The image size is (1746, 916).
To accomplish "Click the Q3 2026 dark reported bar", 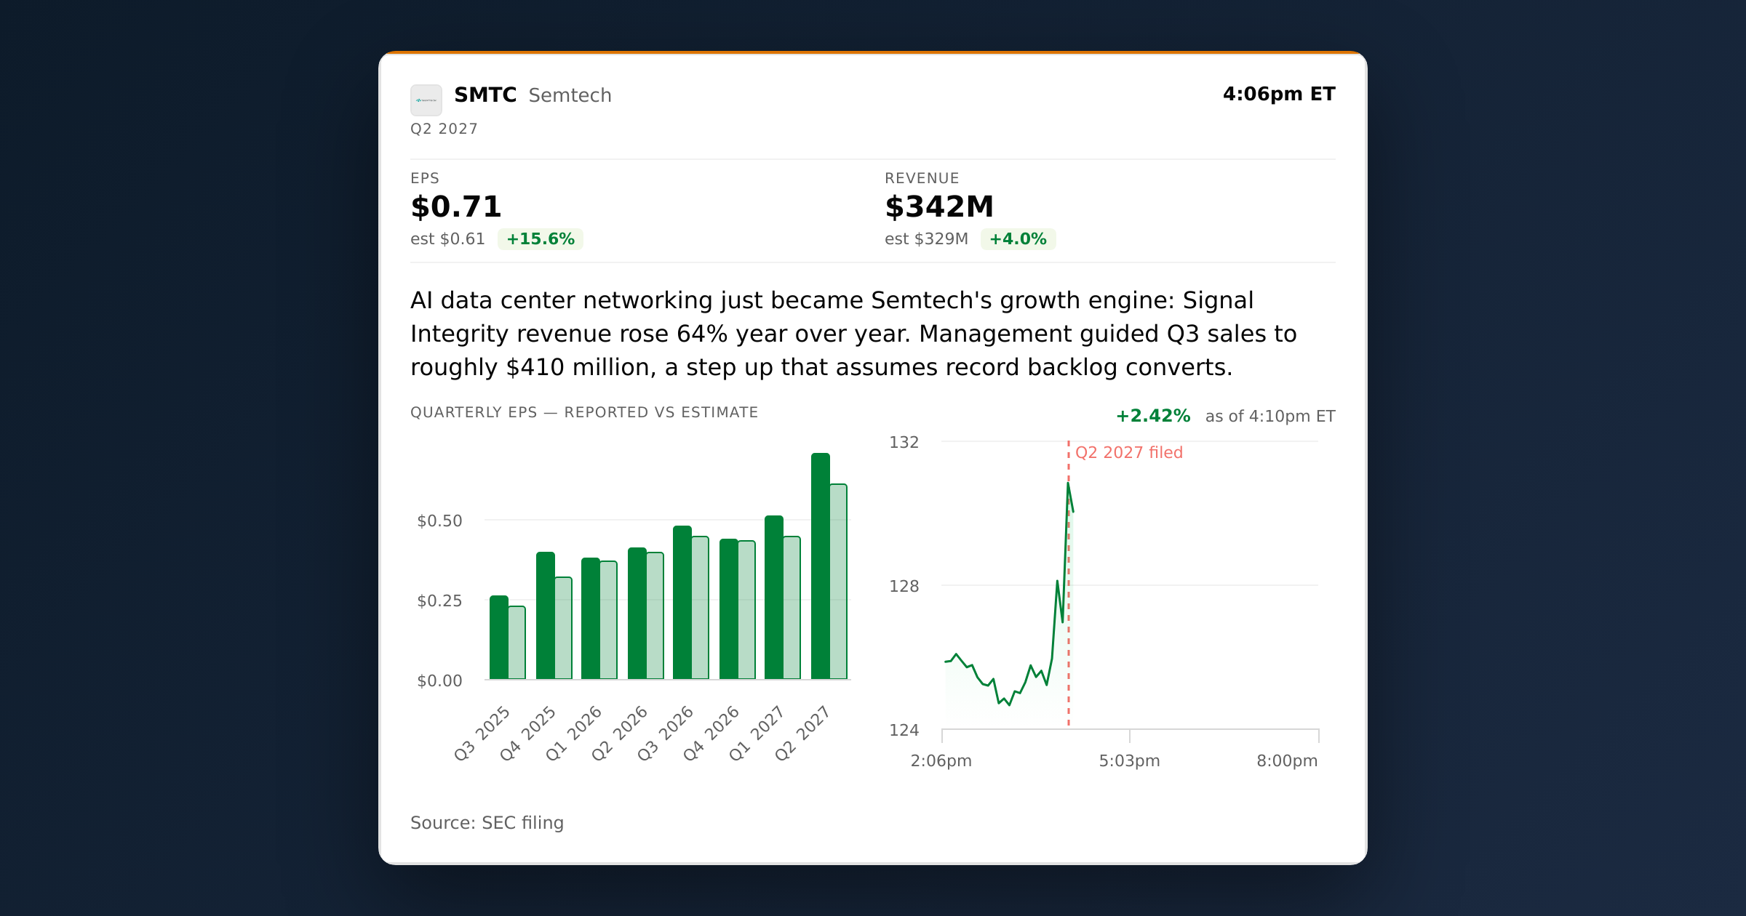I will tap(682, 603).
